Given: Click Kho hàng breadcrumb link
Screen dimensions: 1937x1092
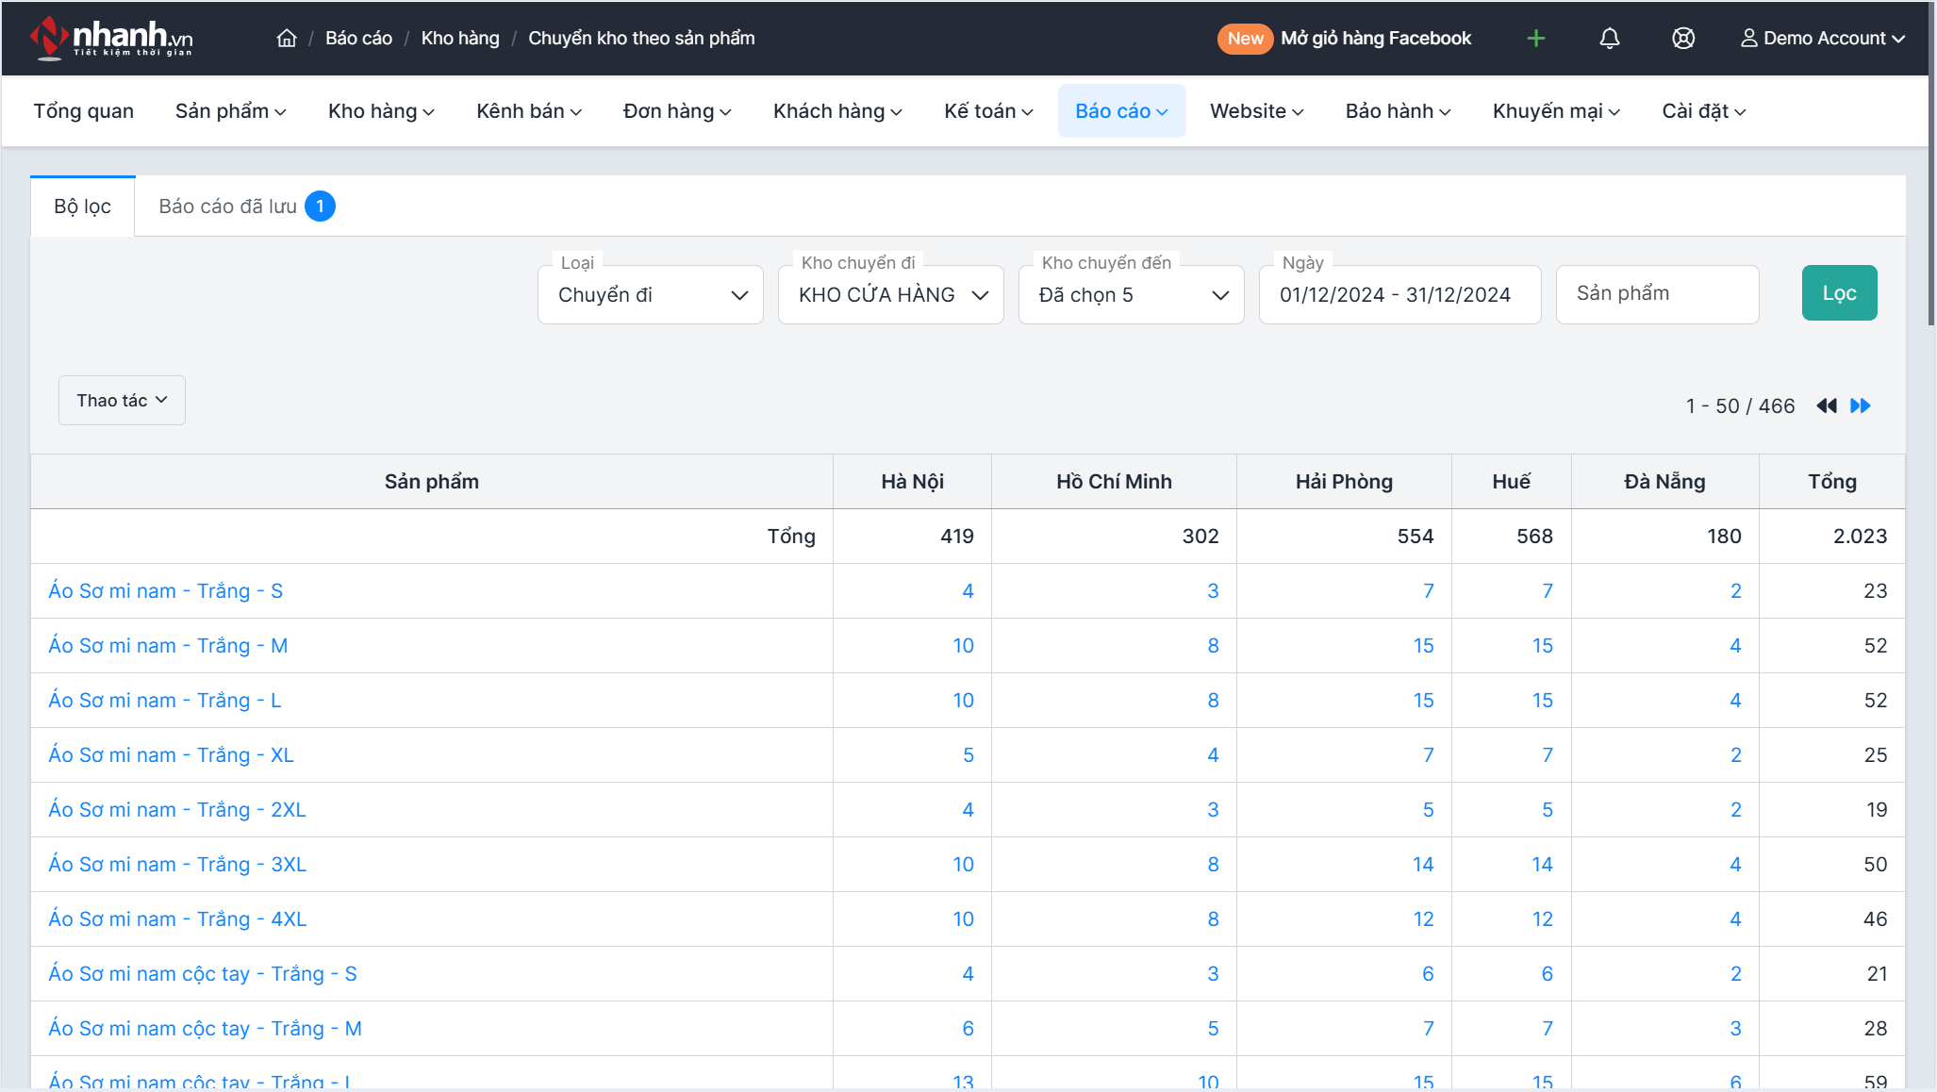Looking at the screenshot, I should (460, 38).
